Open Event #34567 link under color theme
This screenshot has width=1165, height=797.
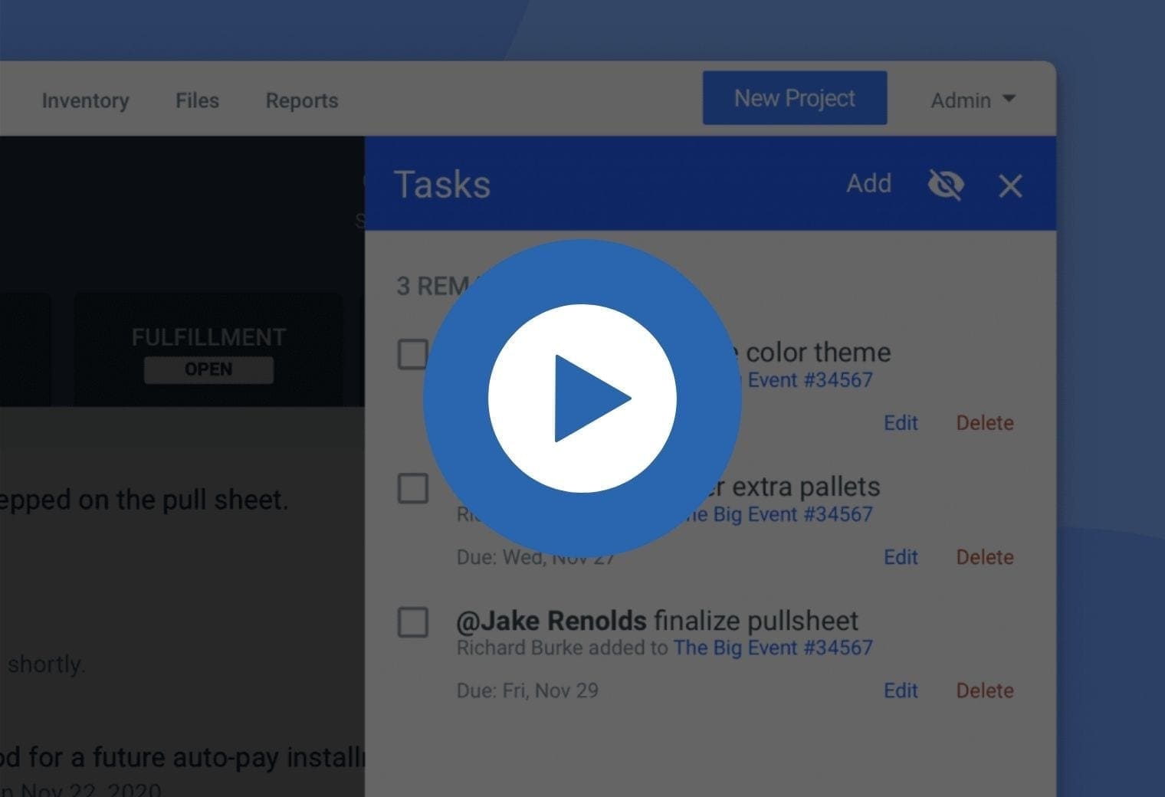point(809,380)
